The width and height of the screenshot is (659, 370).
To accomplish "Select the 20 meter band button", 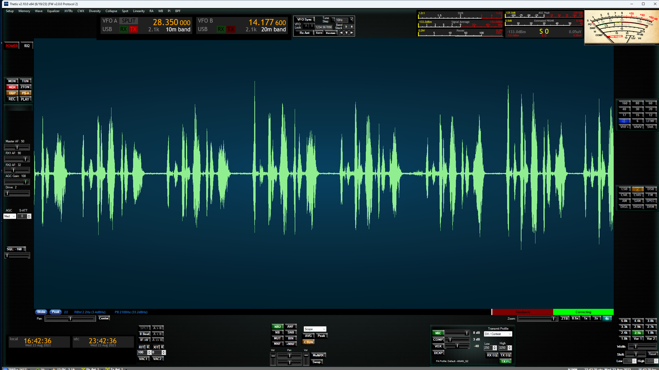I will [651, 109].
